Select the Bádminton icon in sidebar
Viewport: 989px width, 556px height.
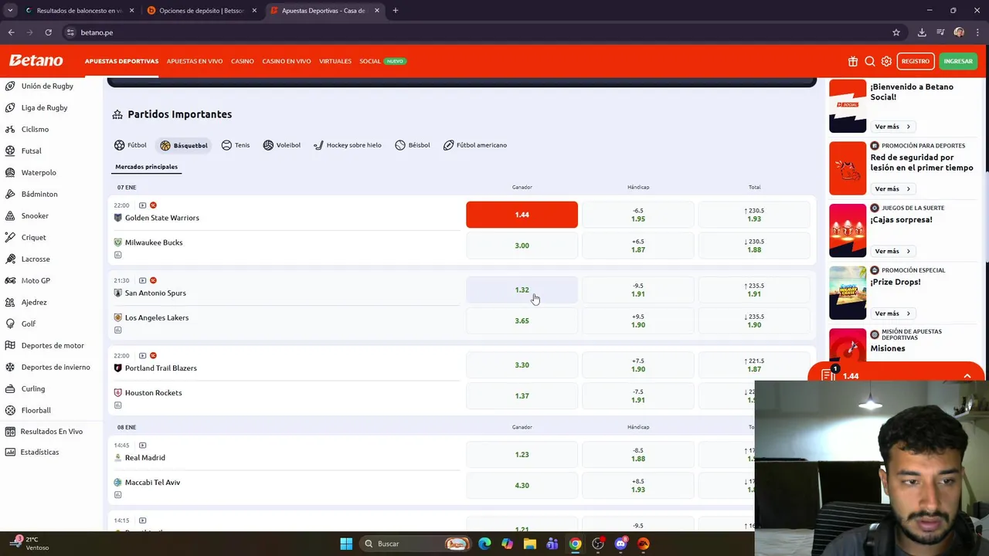[10, 194]
